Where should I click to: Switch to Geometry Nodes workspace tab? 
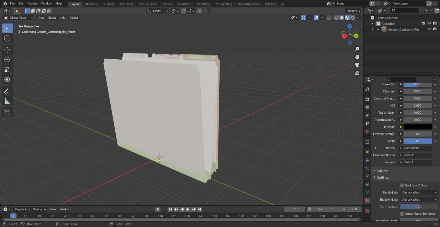point(248,4)
